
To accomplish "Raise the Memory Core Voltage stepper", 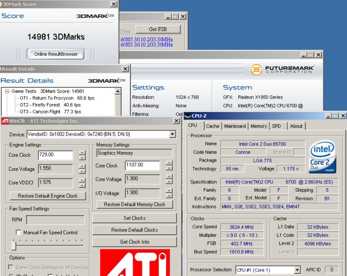I will tap(169, 176).
